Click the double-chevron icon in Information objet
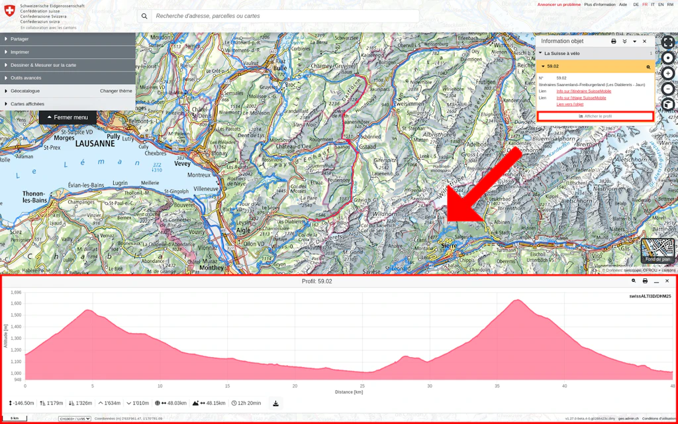 (624, 41)
